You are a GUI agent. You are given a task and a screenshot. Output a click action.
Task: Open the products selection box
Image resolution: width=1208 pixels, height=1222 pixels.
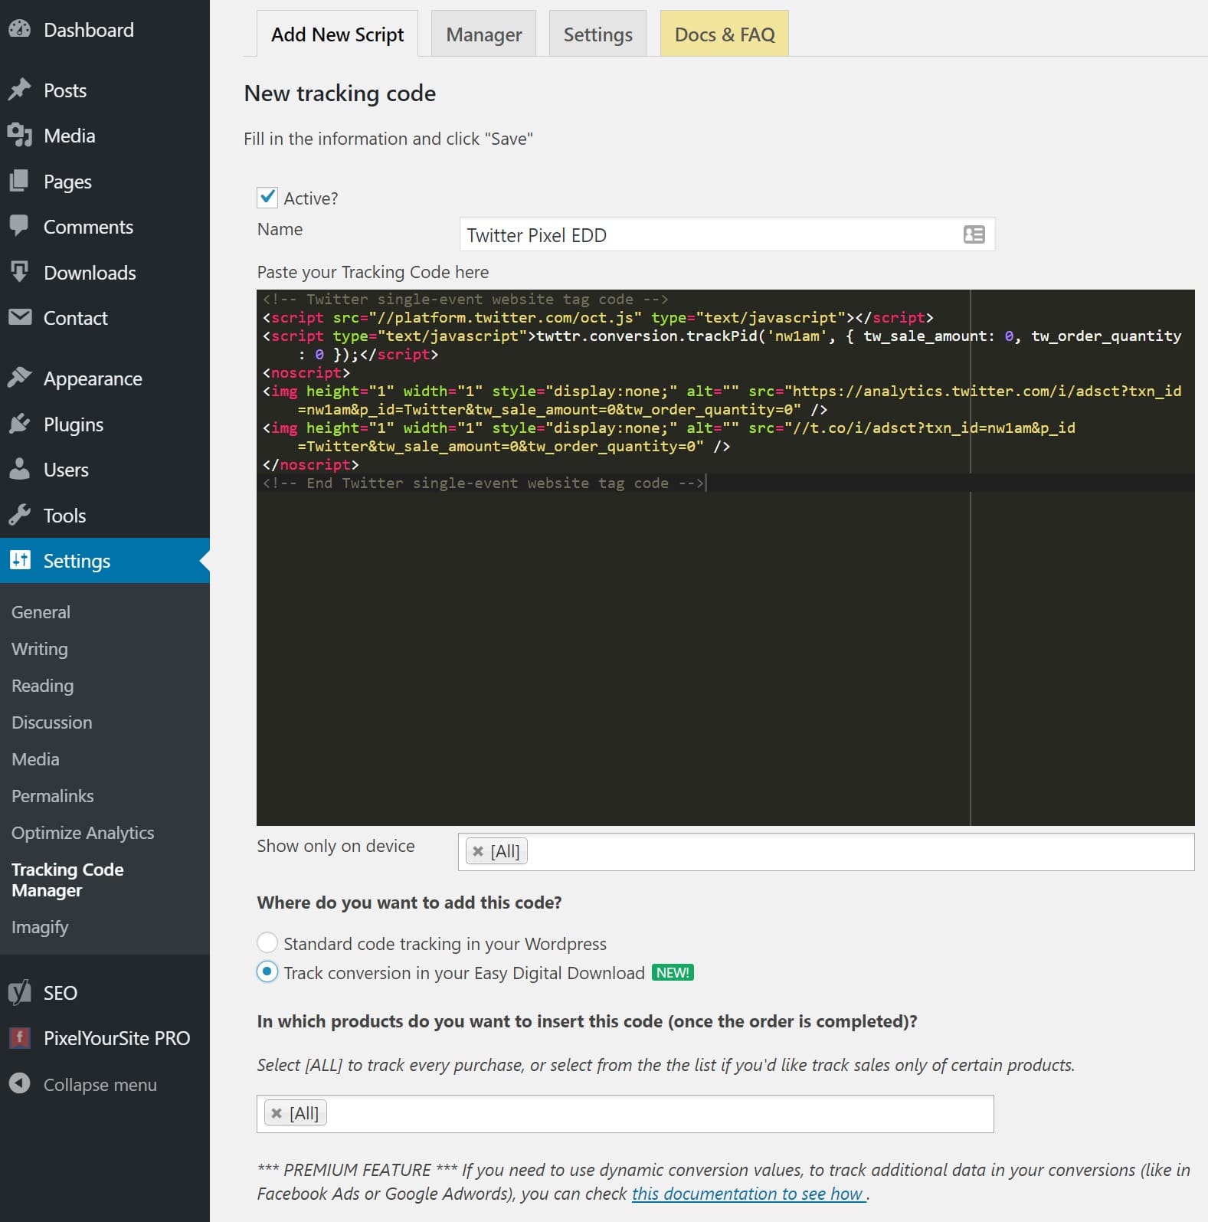pyautogui.click(x=651, y=1114)
